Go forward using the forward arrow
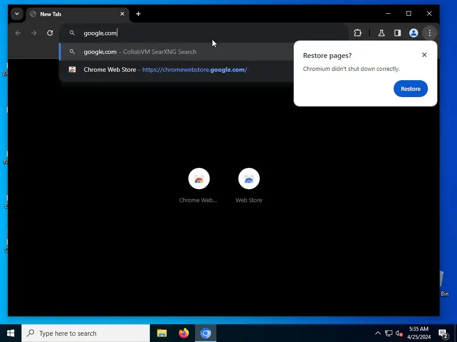 pos(34,33)
